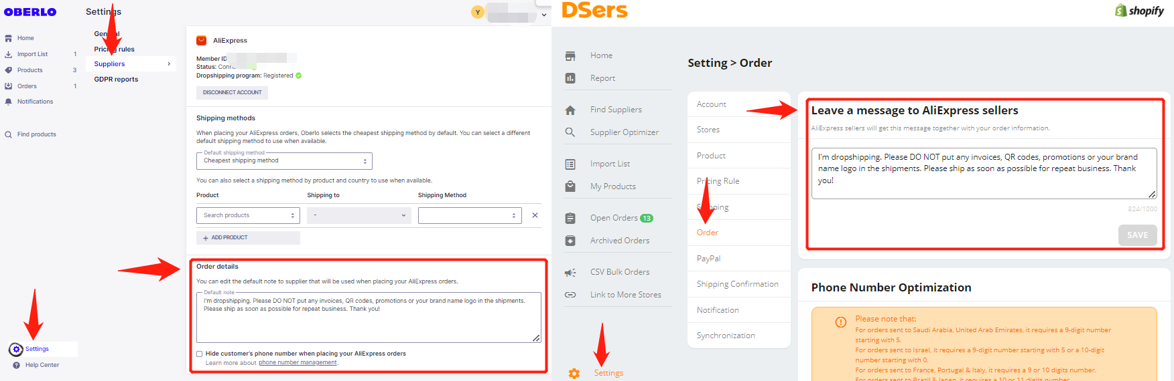The width and height of the screenshot is (1174, 381).
Task: Open Products tag icon in Oberlo
Action: point(9,70)
